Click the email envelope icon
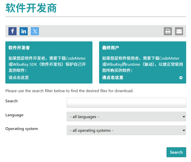 point(179,31)
